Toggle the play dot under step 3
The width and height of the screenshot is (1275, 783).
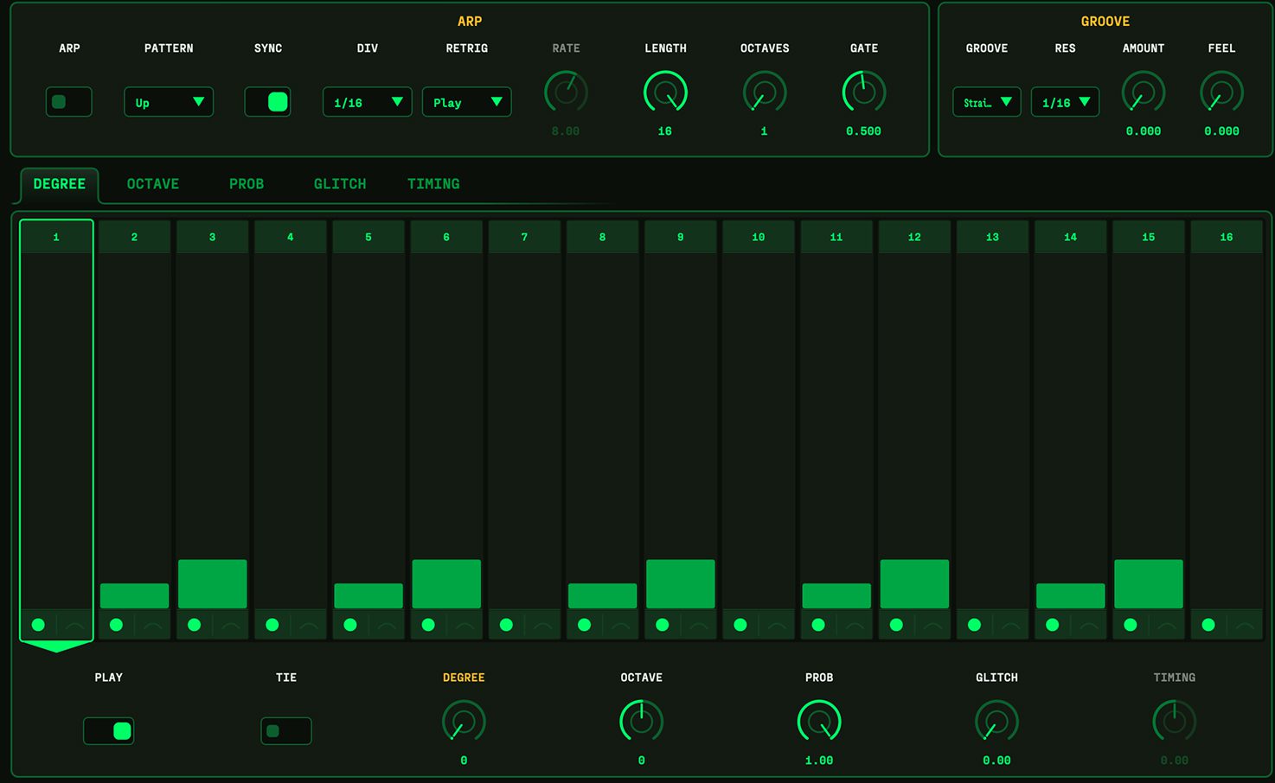(194, 625)
